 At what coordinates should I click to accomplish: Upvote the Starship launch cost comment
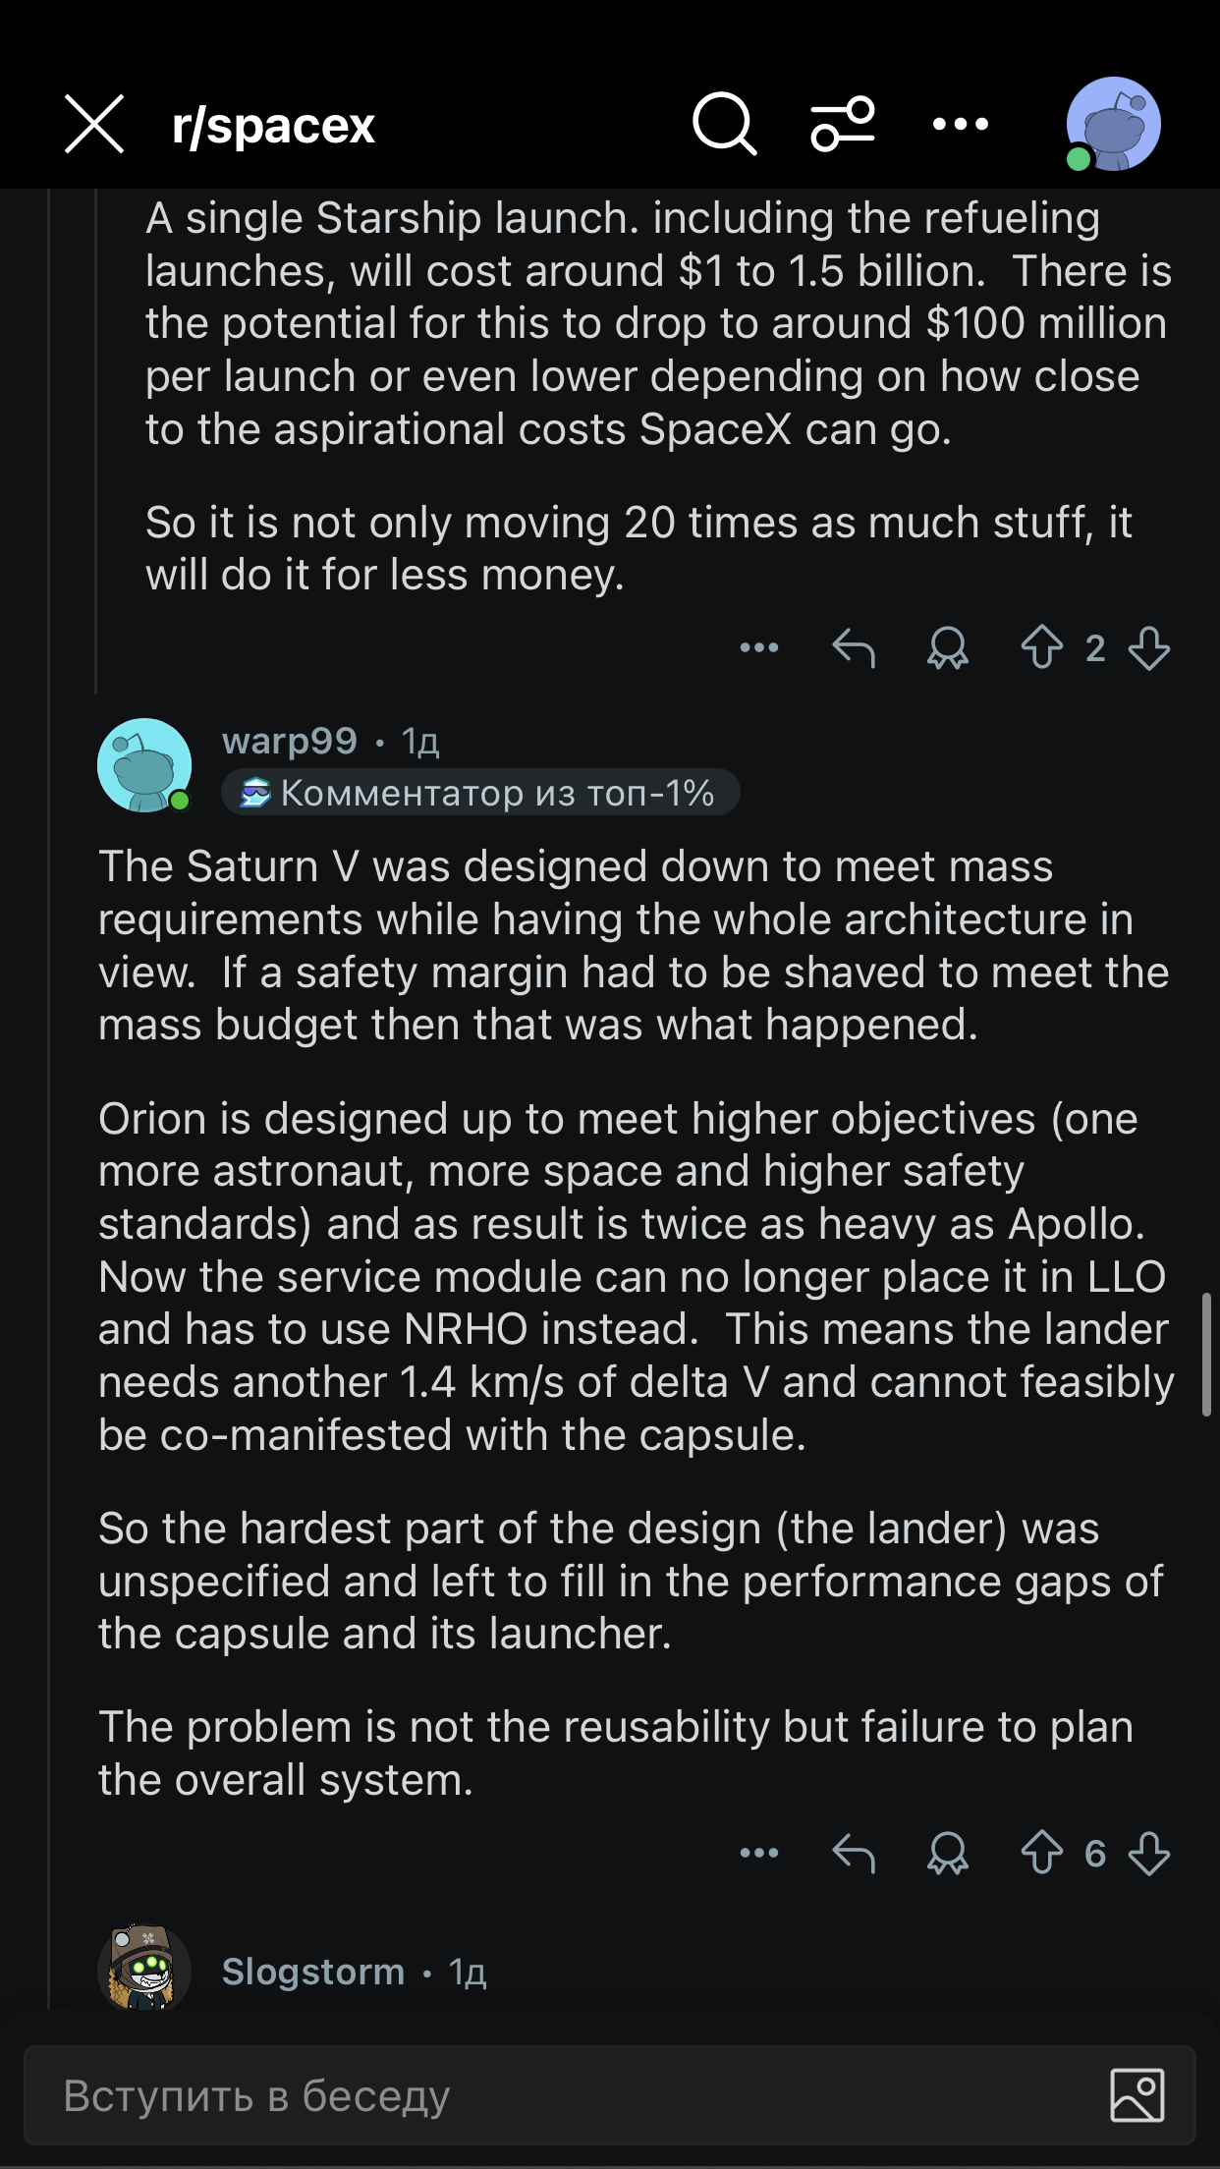(x=1042, y=648)
